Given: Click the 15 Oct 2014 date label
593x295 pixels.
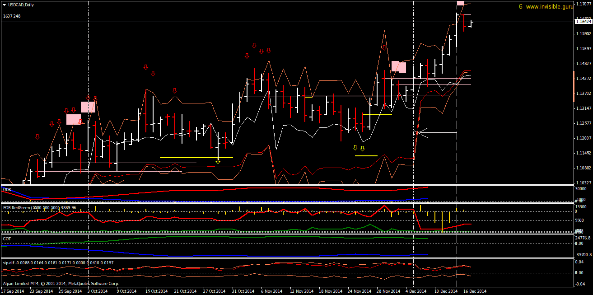Looking at the screenshot, I should click(x=157, y=291).
